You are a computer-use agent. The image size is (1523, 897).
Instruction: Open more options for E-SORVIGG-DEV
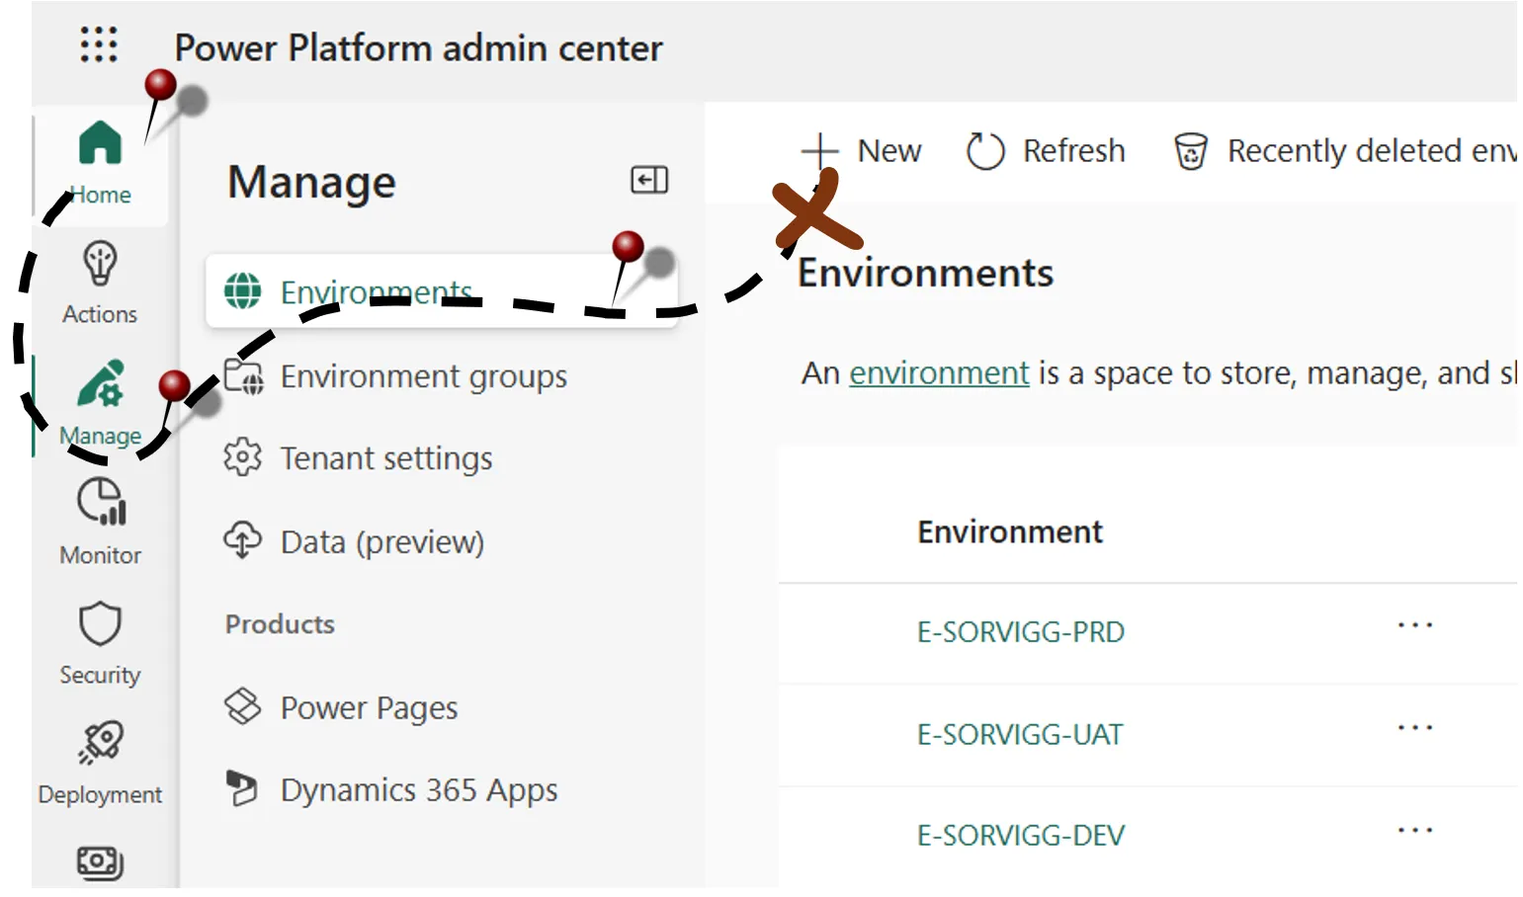[1415, 831]
